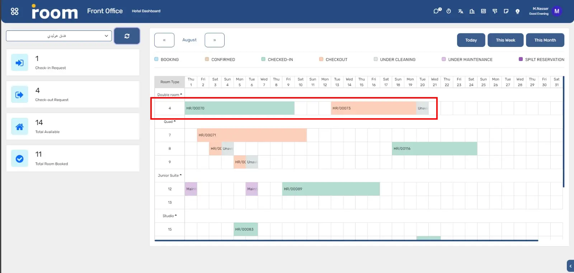Viewport: 574px width, 273px height.
Task: Click the refresh button beside hotel selector
Action: [127, 36]
